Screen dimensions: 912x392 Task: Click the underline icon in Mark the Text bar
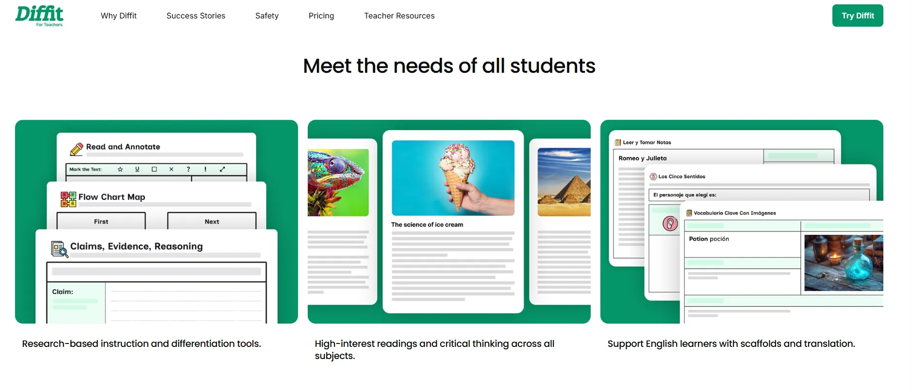(137, 169)
